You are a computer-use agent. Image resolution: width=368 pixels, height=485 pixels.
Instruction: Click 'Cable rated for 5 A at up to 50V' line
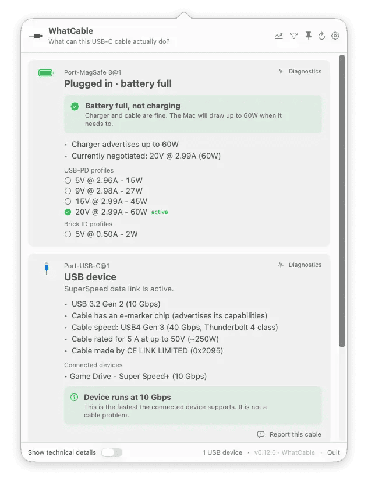coord(145,339)
